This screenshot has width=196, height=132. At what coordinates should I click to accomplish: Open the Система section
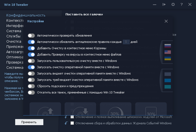coord(14,31)
